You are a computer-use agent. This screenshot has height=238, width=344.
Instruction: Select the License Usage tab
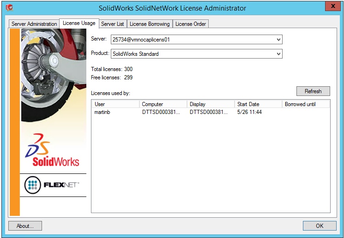[x=79, y=23]
